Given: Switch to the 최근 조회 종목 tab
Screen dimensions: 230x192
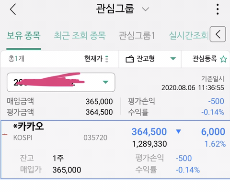Looking at the screenshot, I should point(80,35).
